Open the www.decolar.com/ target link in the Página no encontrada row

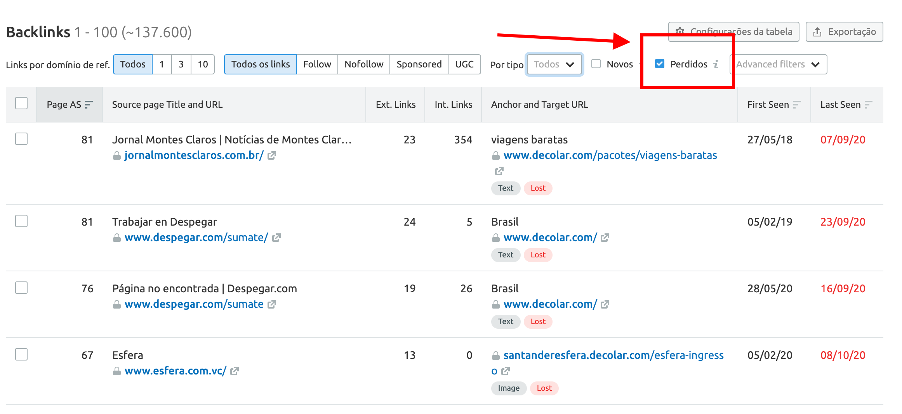click(550, 304)
